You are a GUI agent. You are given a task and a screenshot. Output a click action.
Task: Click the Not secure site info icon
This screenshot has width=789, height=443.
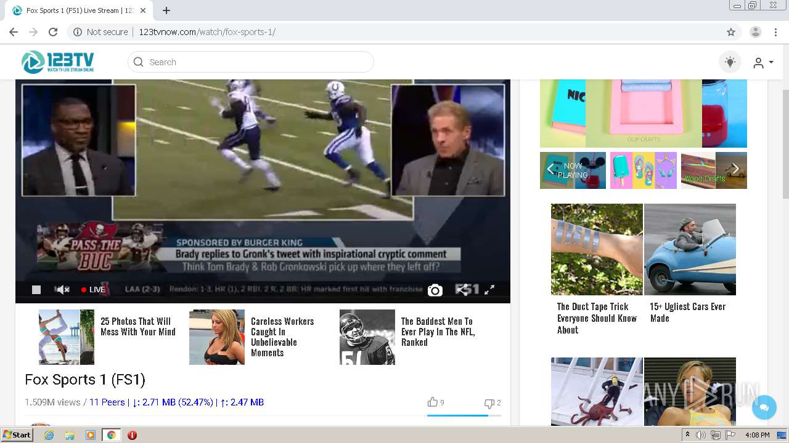point(78,32)
